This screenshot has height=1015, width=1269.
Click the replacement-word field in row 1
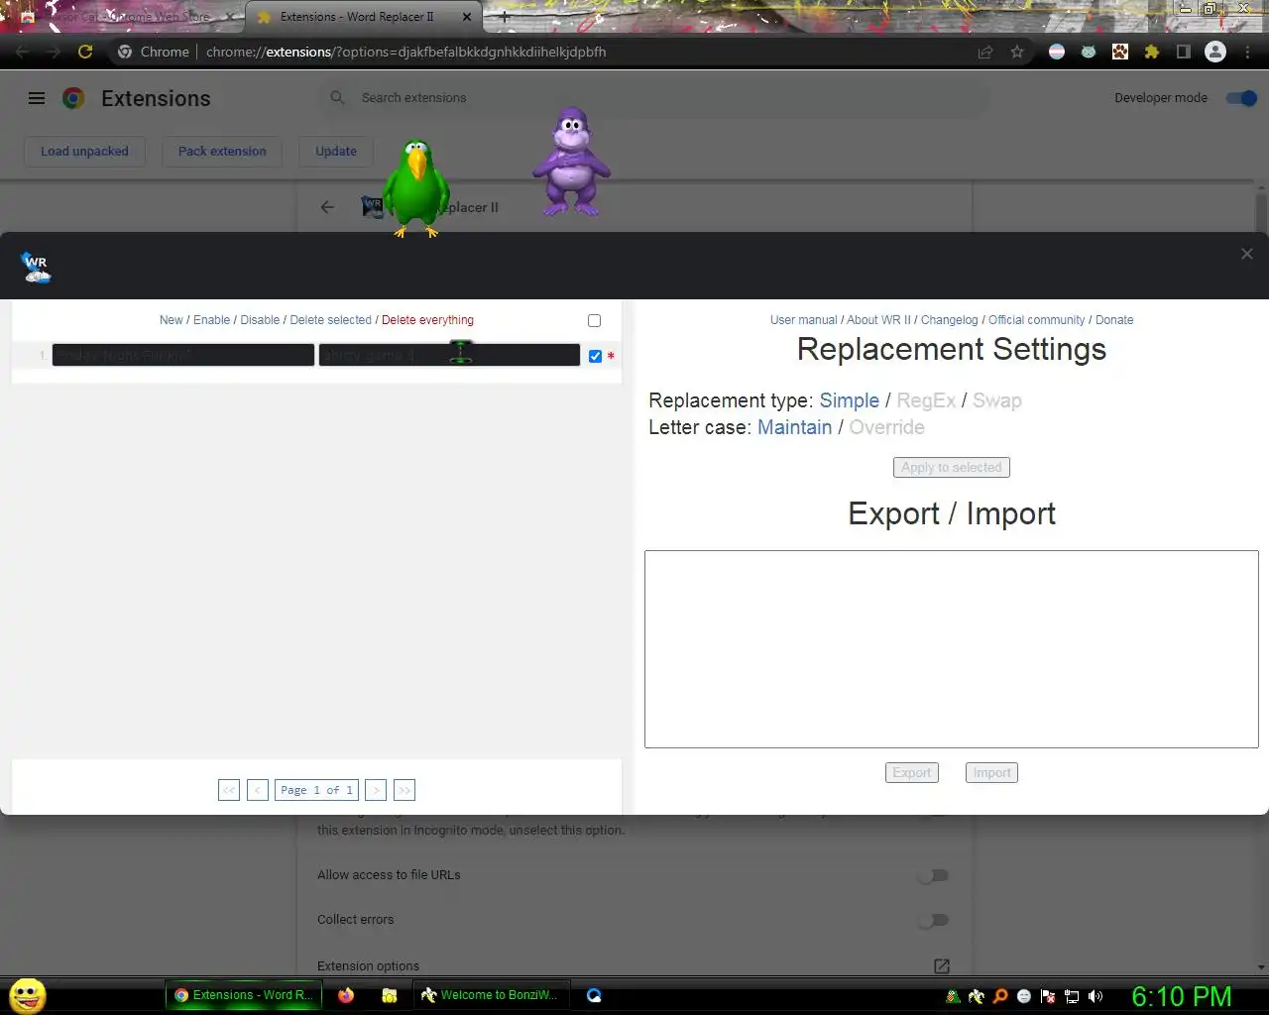coord(449,355)
